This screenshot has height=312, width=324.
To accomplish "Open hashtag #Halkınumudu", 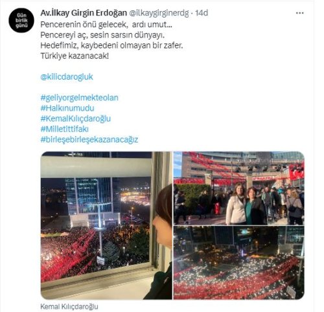I will pos(67,108).
